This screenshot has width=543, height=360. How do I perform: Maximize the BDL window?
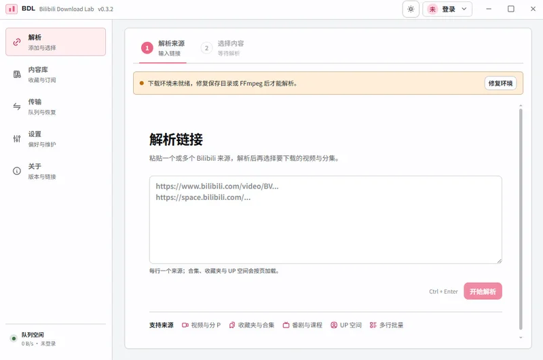point(511,9)
